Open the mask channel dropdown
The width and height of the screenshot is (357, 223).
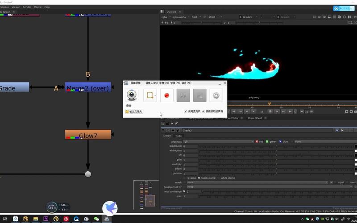pyautogui.click(x=257, y=182)
